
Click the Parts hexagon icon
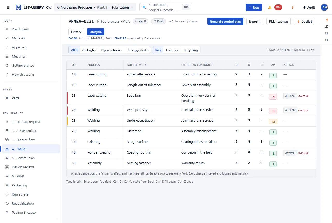(7, 98)
